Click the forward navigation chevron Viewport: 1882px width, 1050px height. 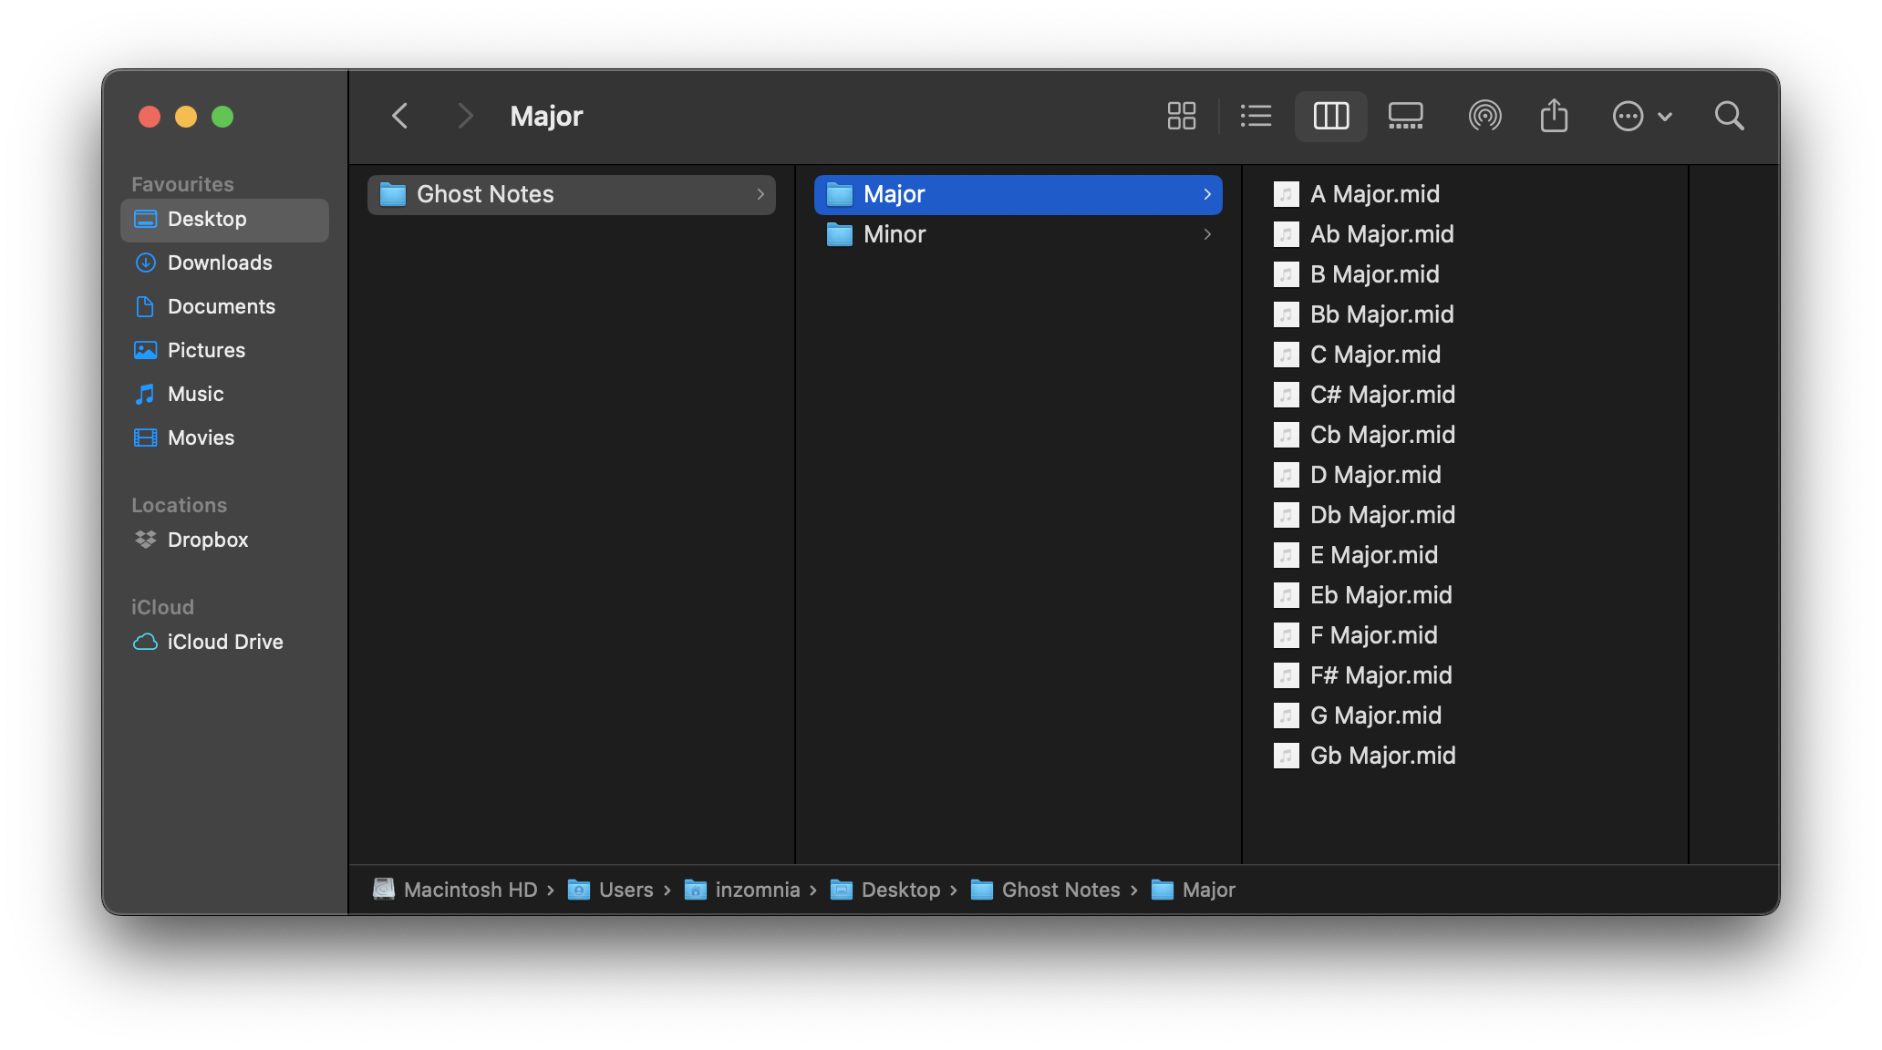[465, 116]
